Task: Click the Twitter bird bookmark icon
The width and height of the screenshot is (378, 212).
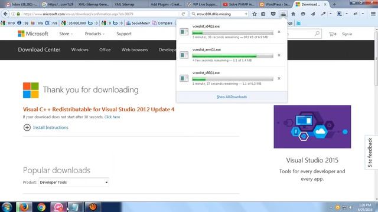Action: point(298,23)
